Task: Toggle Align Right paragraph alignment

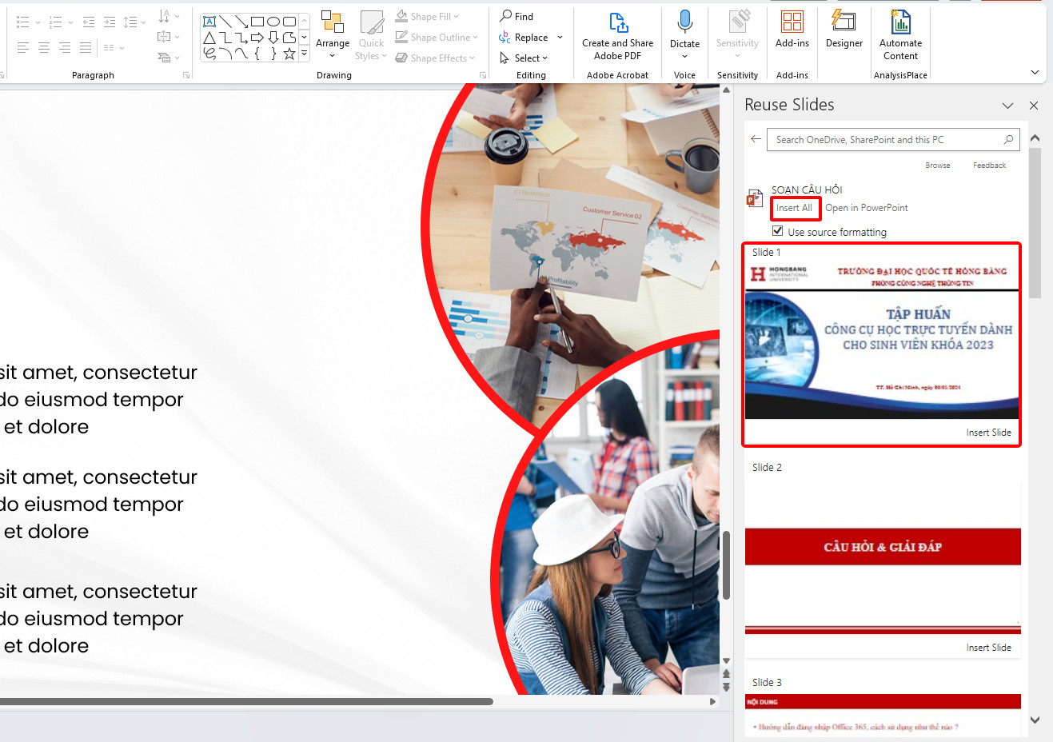Action: [x=65, y=48]
